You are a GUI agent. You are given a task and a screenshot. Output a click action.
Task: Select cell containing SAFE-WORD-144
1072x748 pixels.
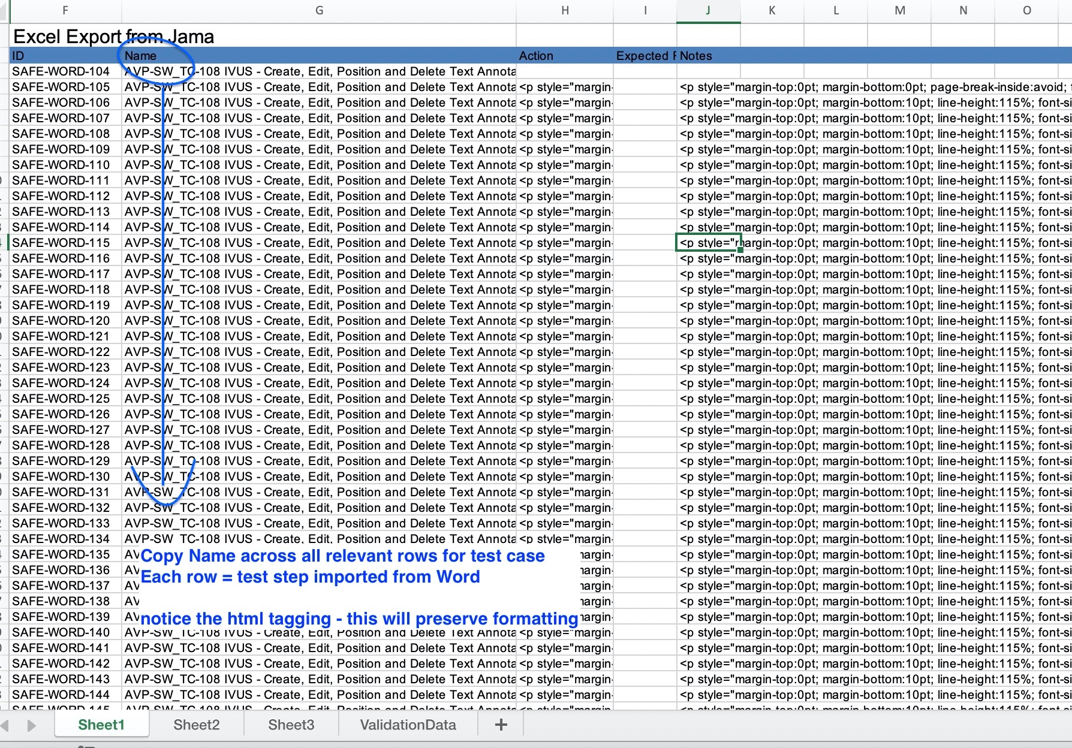tap(65, 695)
